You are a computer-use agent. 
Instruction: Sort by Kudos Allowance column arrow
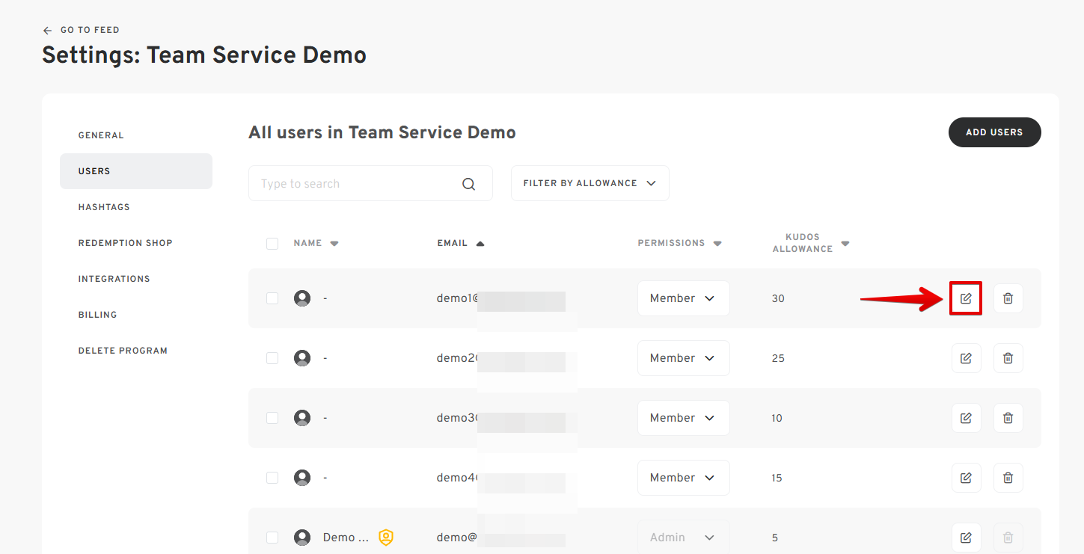[x=845, y=244]
